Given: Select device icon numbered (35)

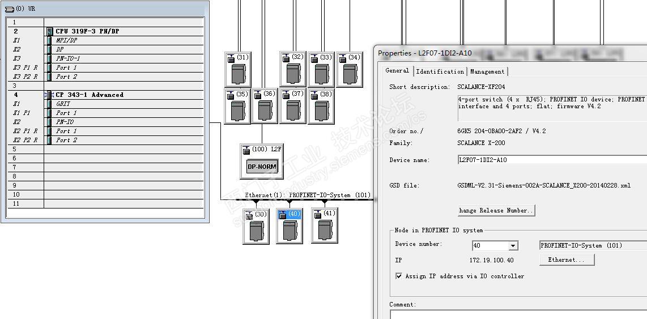Looking at the screenshot, I should tap(238, 107).
